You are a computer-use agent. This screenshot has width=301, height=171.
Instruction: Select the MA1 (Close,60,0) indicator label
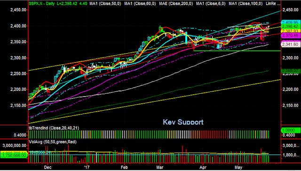(x=141, y=3)
